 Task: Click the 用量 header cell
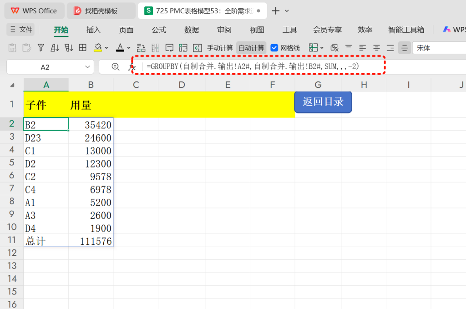click(91, 105)
